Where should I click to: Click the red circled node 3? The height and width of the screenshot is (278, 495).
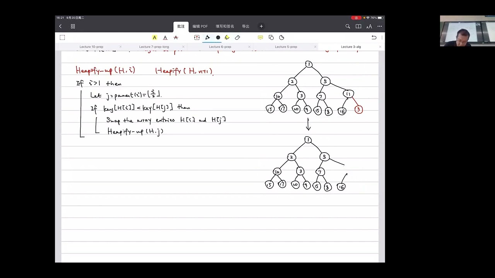[x=358, y=110]
